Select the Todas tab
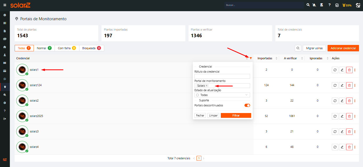The width and height of the screenshot is (363, 167). 24,48
